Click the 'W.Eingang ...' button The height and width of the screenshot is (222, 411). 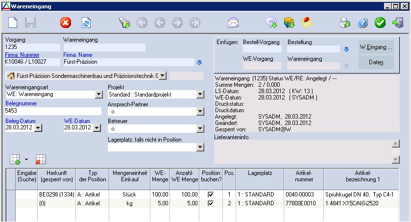pos(376,47)
